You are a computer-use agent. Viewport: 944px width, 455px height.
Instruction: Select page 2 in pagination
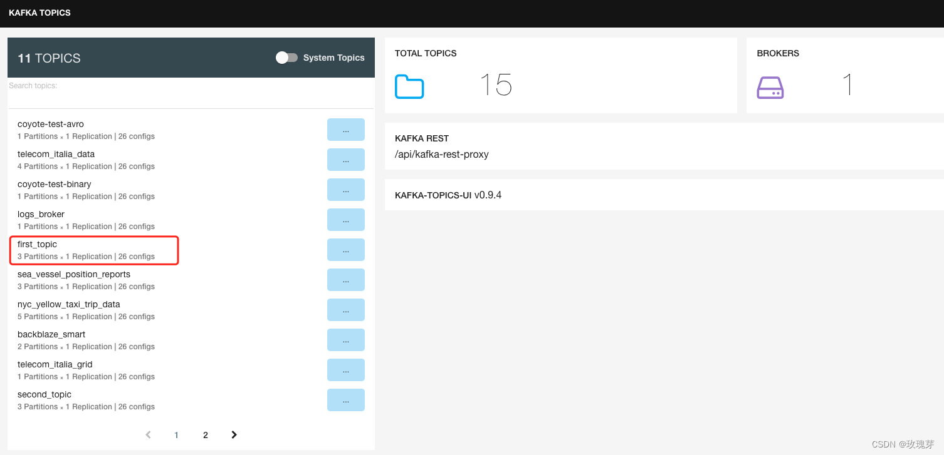click(206, 435)
